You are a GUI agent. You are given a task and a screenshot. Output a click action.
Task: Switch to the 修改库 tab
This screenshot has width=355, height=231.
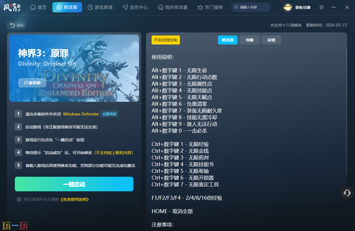[x=67, y=7]
